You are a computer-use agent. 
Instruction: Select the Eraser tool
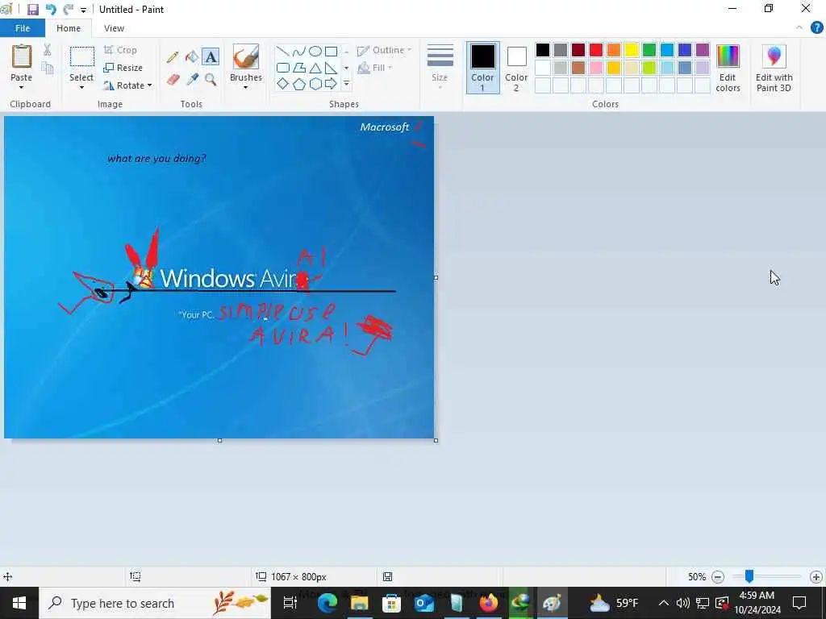click(x=173, y=80)
